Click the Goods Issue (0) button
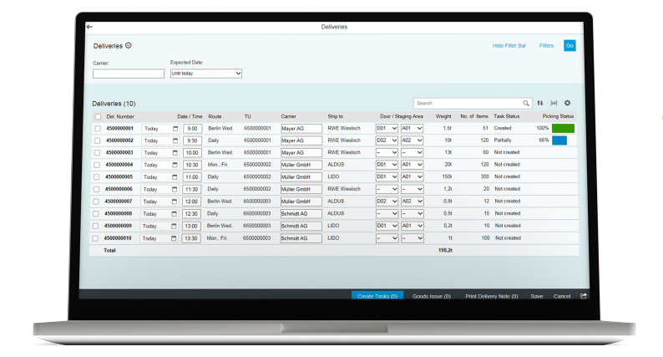The height and width of the screenshot is (357, 663). coord(432,296)
